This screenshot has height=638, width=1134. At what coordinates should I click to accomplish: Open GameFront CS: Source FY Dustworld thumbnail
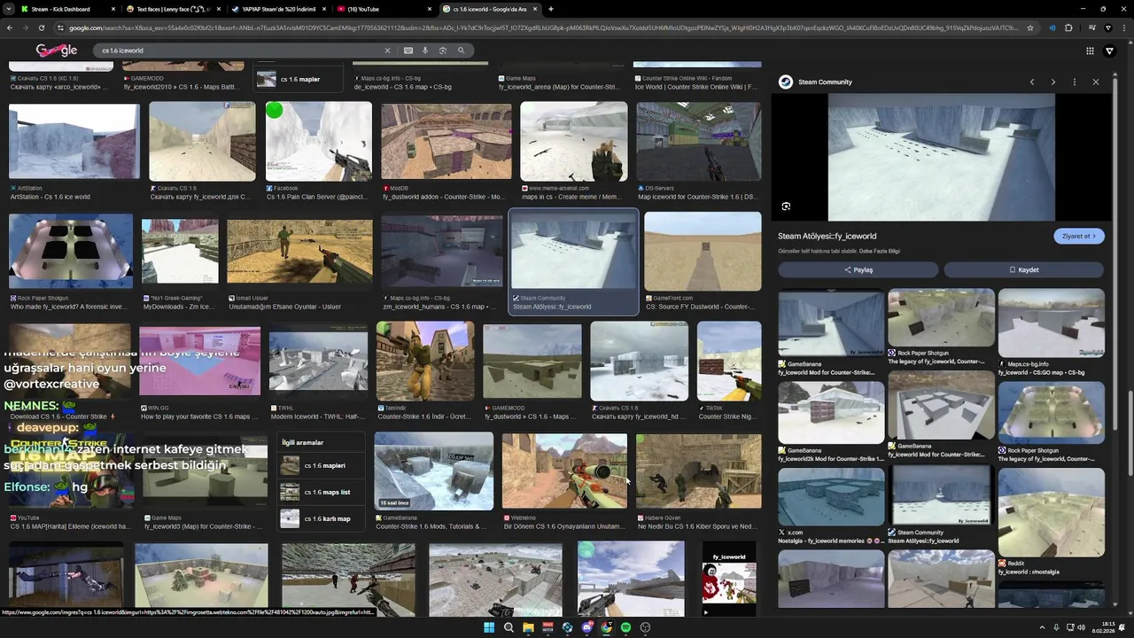[x=703, y=252]
